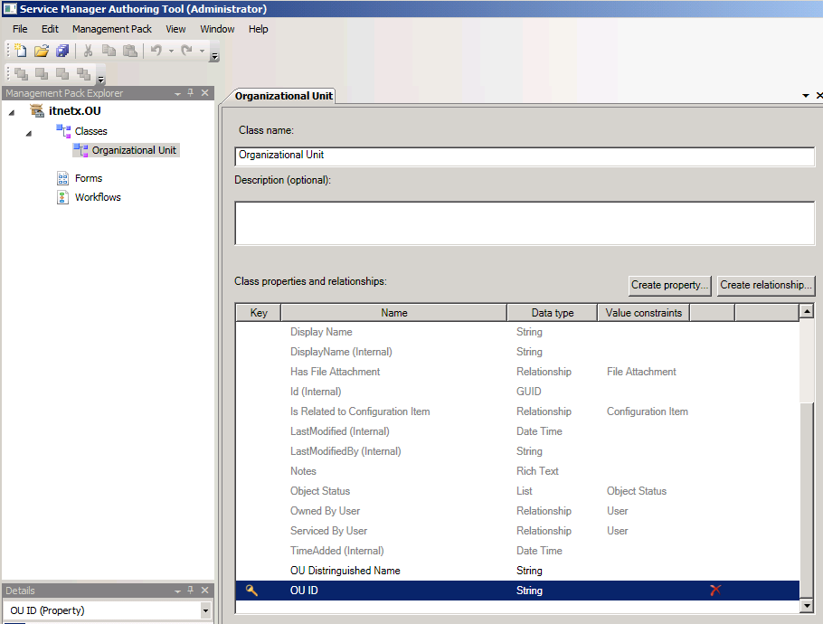Pin the Management Pack Explorer panel

(x=191, y=93)
